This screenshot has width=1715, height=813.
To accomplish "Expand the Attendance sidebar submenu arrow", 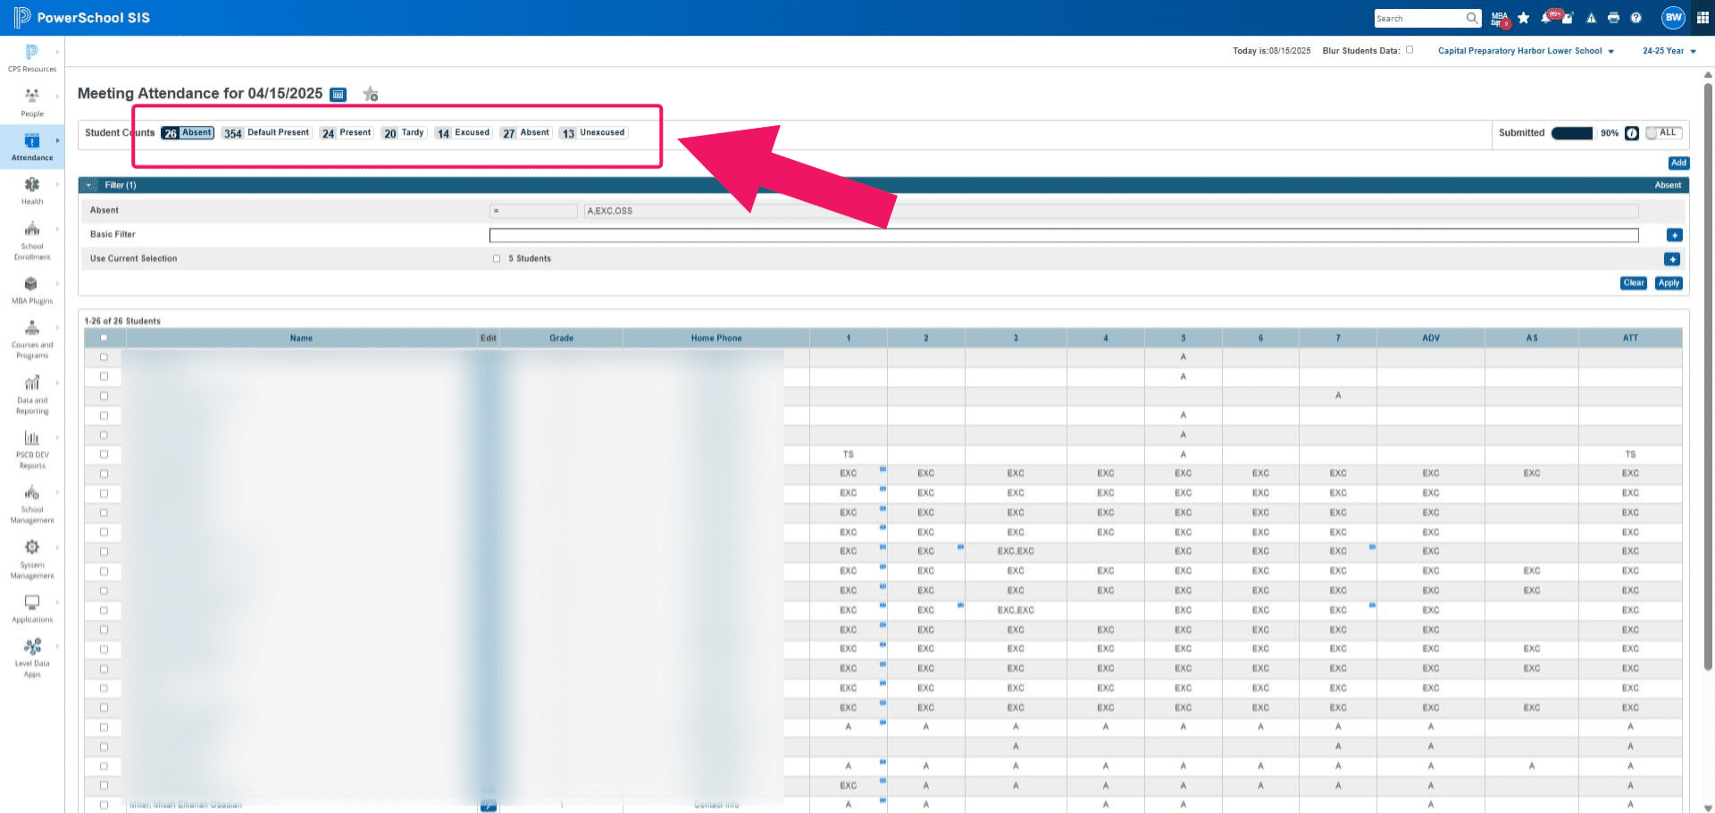I will (57, 140).
